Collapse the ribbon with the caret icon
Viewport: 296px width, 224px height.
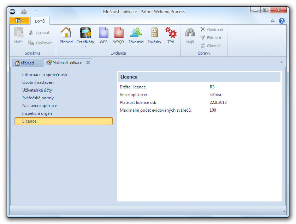tap(273, 21)
